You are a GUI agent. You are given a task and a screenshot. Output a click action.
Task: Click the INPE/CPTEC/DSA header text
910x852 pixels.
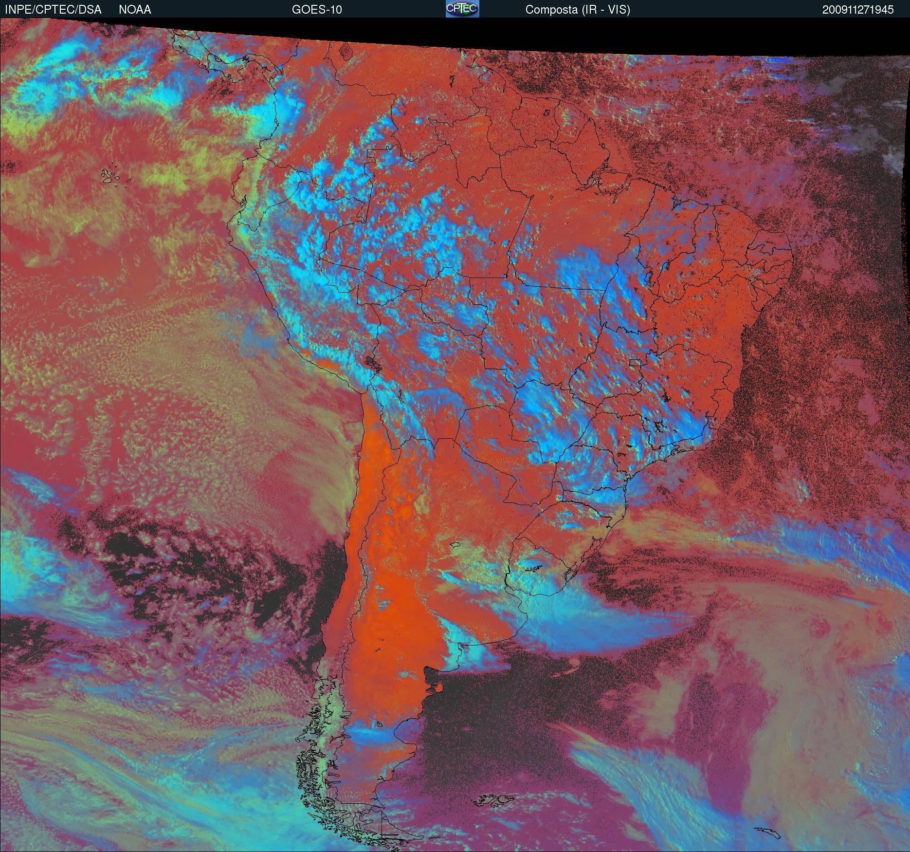pos(53,10)
